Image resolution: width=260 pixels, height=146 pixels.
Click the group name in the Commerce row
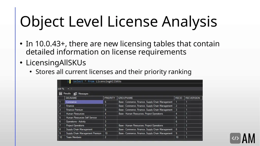[145, 102]
